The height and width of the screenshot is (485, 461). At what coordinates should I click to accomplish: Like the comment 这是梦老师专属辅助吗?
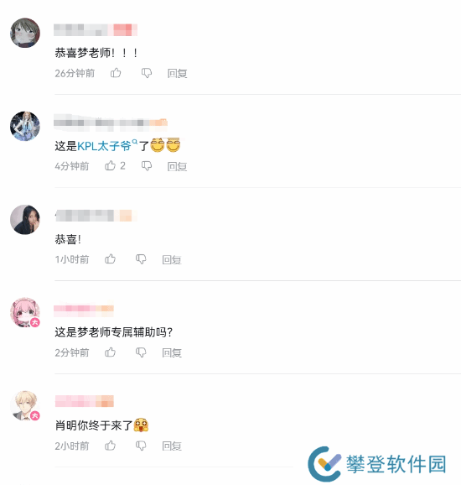coord(110,352)
